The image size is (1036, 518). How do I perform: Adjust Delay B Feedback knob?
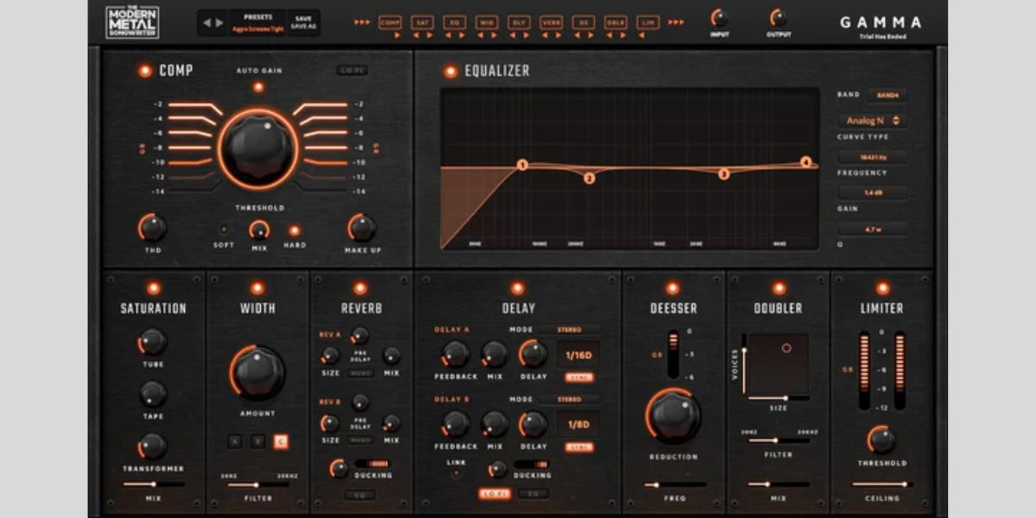(x=455, y=424)
